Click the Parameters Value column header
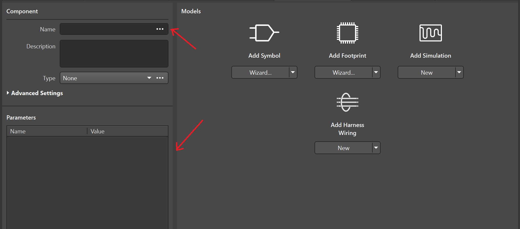 coord(128,131)
